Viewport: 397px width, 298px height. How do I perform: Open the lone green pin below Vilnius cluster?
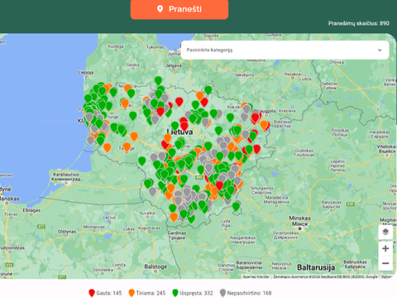pyautogui.click(x=236, y=206)
